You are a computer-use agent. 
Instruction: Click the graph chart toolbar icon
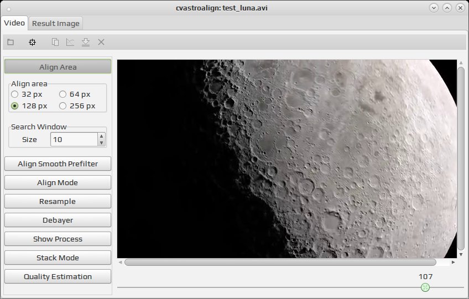tap(70, 42)
